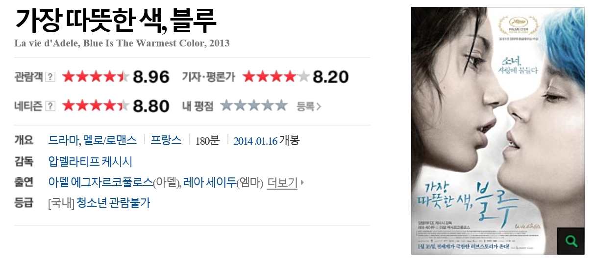Open the poster magnifier icon
The width and height of the screenshot is (596, 261).
(571, 240)
